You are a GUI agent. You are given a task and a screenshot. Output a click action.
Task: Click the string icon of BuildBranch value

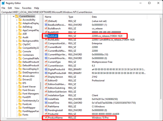(x=46, y=29)
